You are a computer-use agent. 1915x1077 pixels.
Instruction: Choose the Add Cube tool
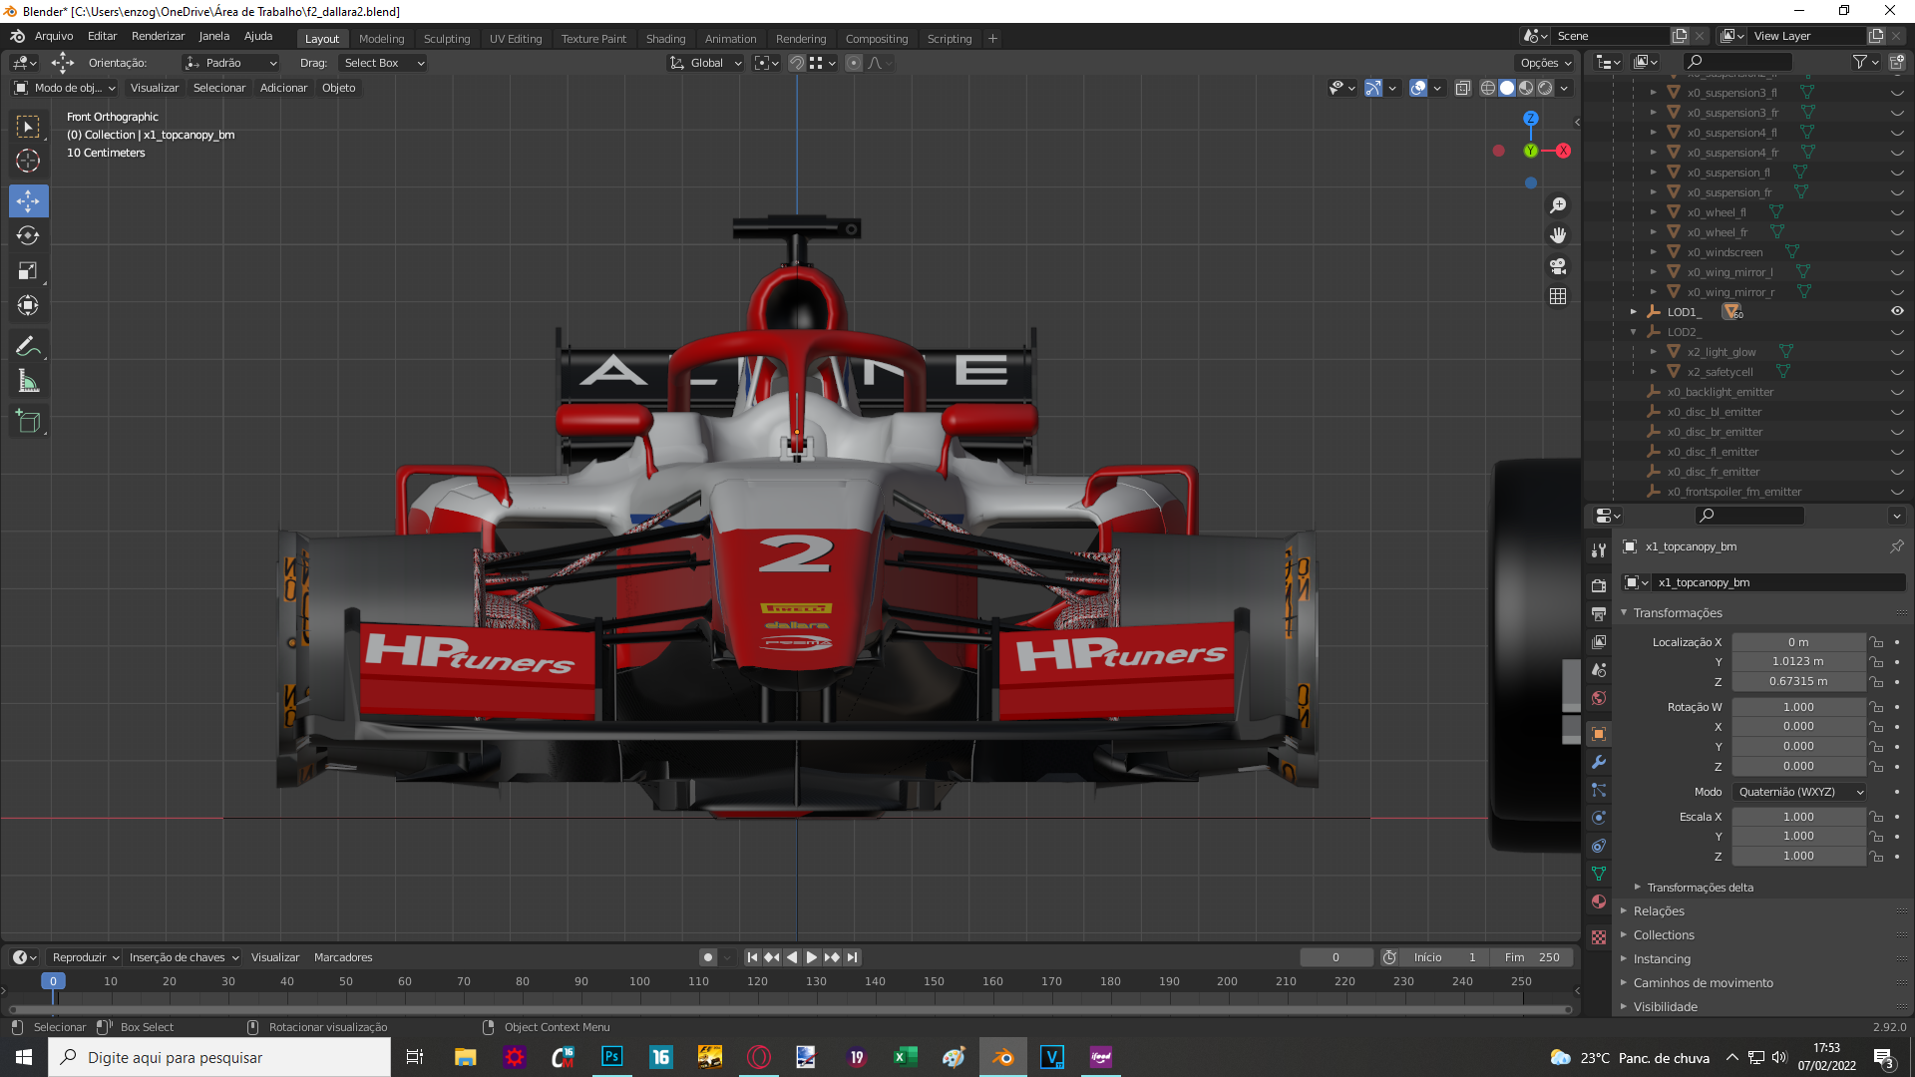pyautogui.click(x=28, y=421)
